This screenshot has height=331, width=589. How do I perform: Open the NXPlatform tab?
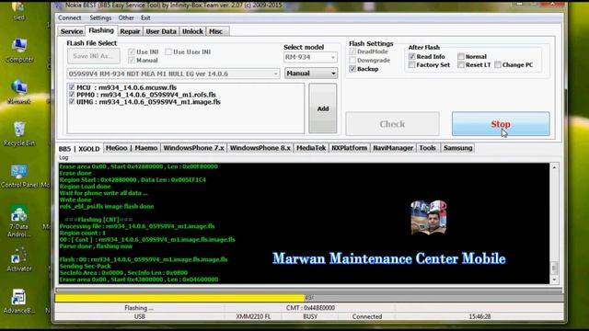350,148
